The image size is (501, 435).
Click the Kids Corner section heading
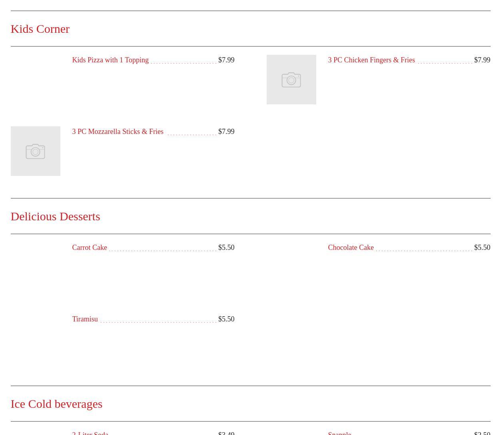click(x=40, y=29)
